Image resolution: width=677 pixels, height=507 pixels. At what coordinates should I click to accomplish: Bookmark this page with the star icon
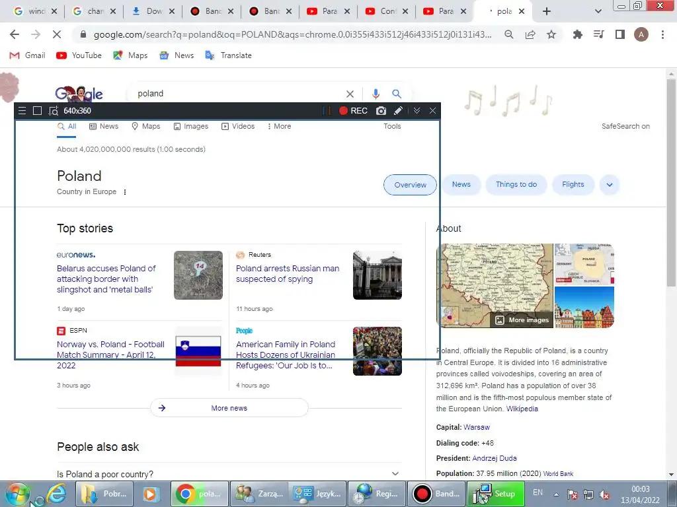[x=551, y=34]
